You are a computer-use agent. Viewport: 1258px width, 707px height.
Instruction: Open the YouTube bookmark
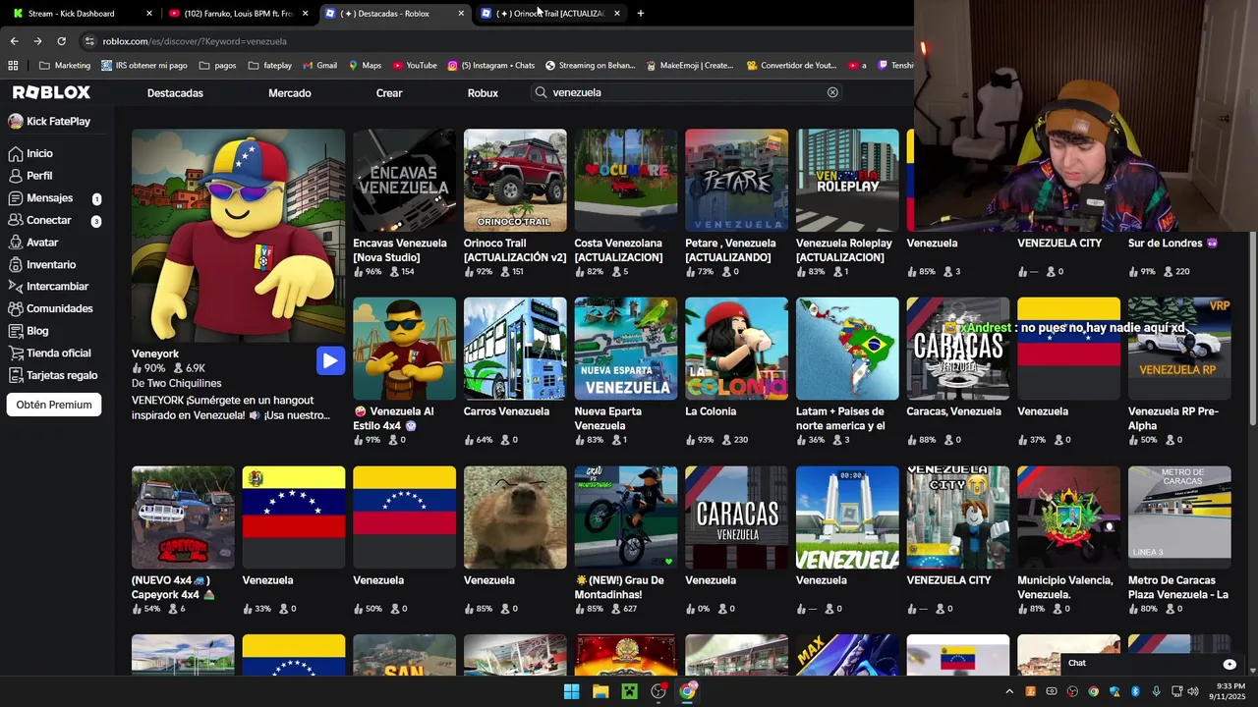415,66
